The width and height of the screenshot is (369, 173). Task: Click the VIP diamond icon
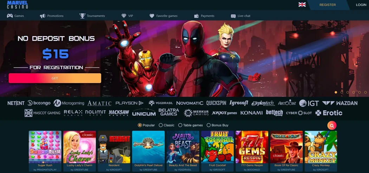click(x=124, y=16)
